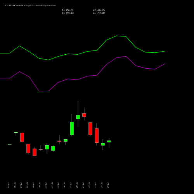194x194 pixels.
Task: Click the close value C: 24.15
Action: (68, 10)
